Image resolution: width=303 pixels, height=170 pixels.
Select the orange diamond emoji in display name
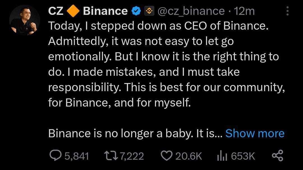click(x=74, y=11)
